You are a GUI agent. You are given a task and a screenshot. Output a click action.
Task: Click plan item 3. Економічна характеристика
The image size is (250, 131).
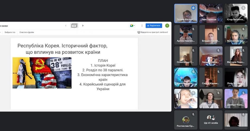(x=102, y=75)
